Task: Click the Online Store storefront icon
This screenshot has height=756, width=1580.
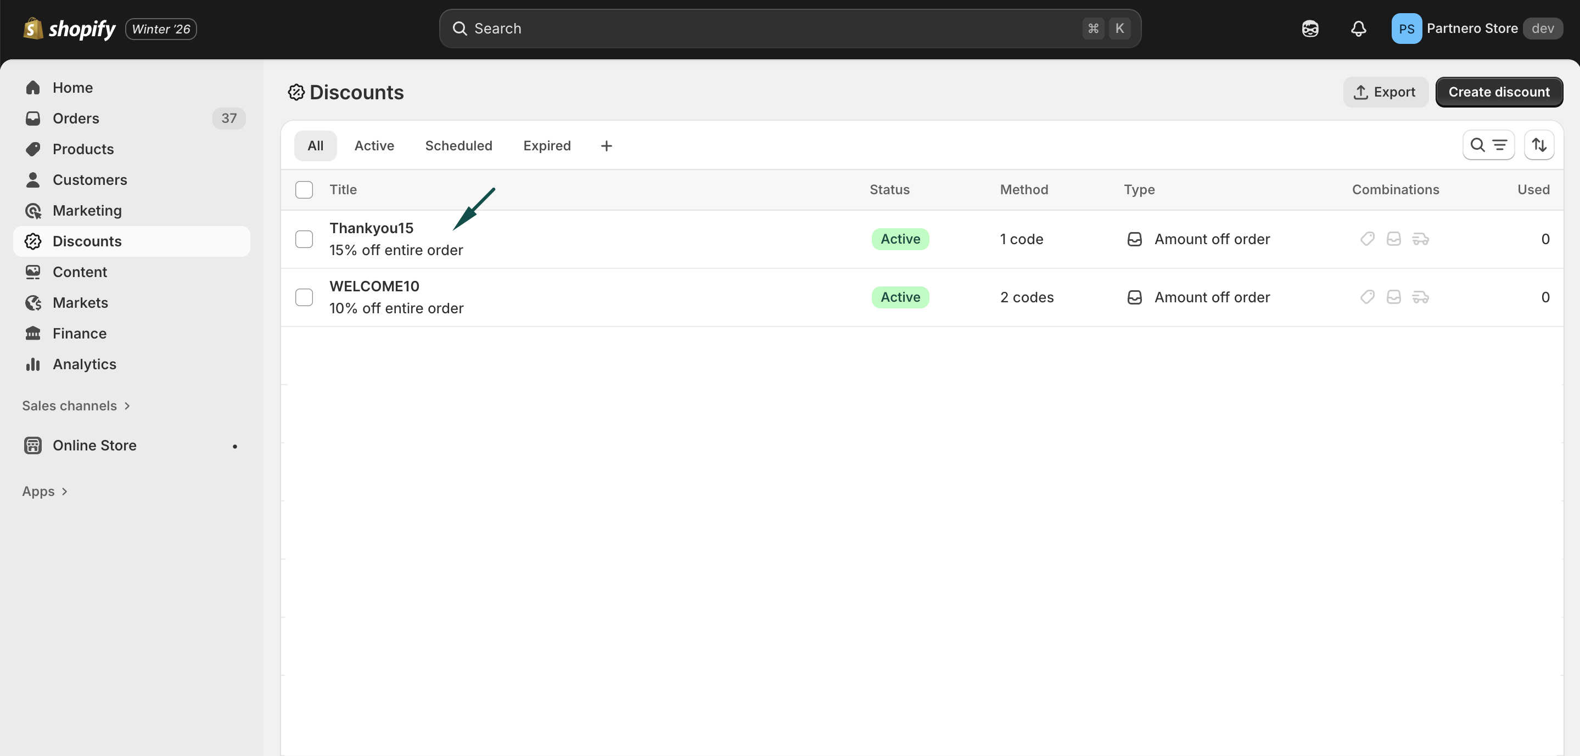Action: [33, 445]
